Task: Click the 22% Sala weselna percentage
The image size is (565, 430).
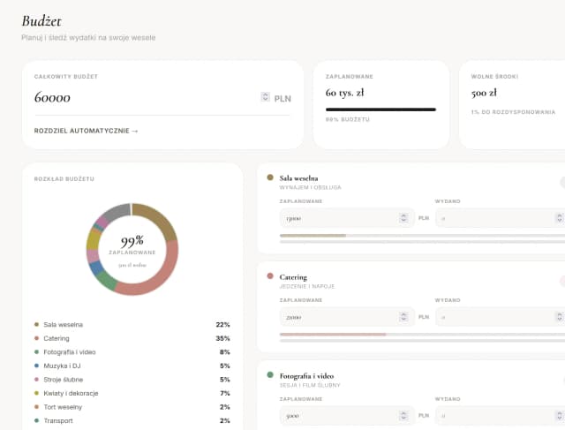Action: pyautogui.click(x=222, y=325)
